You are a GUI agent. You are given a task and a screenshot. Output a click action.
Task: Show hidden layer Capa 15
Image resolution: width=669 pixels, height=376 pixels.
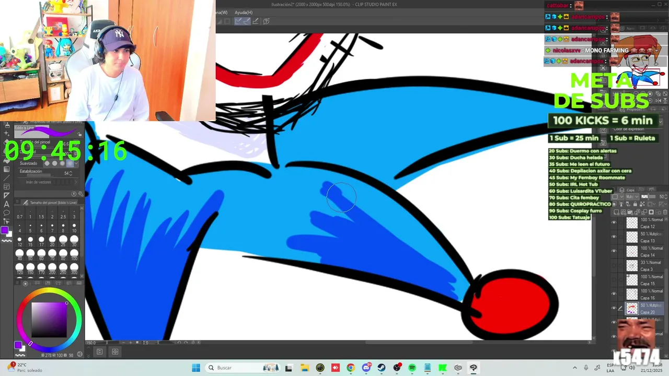pyautogui.click(x=614, y=280)
